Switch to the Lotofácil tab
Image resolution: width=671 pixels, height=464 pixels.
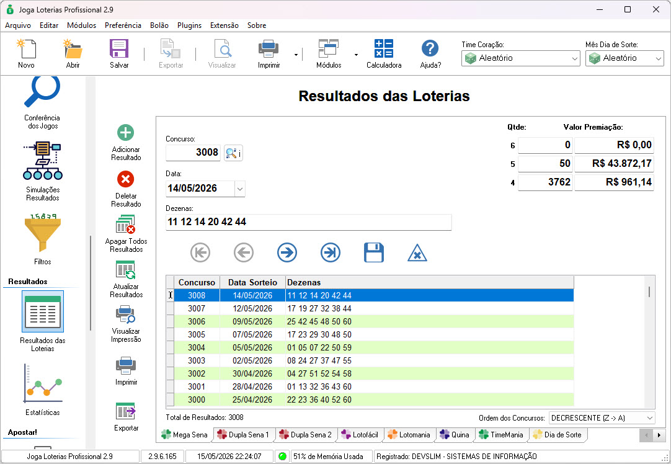(x=360, y=434)
